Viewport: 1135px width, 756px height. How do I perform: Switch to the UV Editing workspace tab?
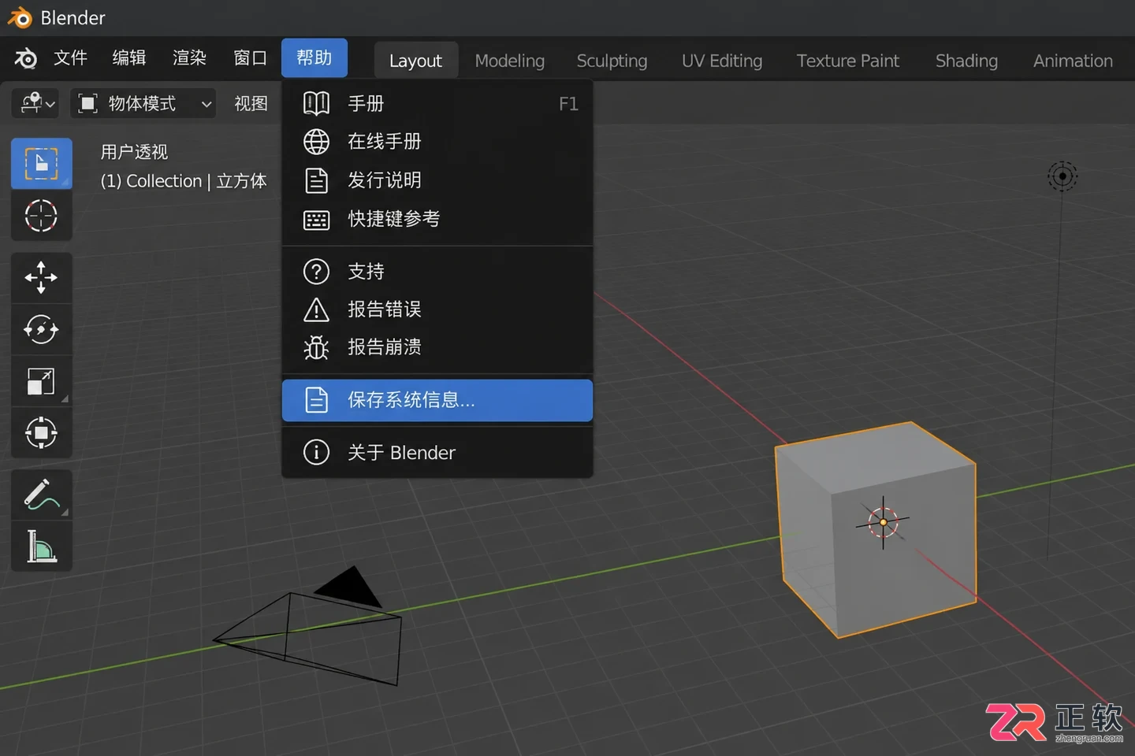(x=722, y=61)
